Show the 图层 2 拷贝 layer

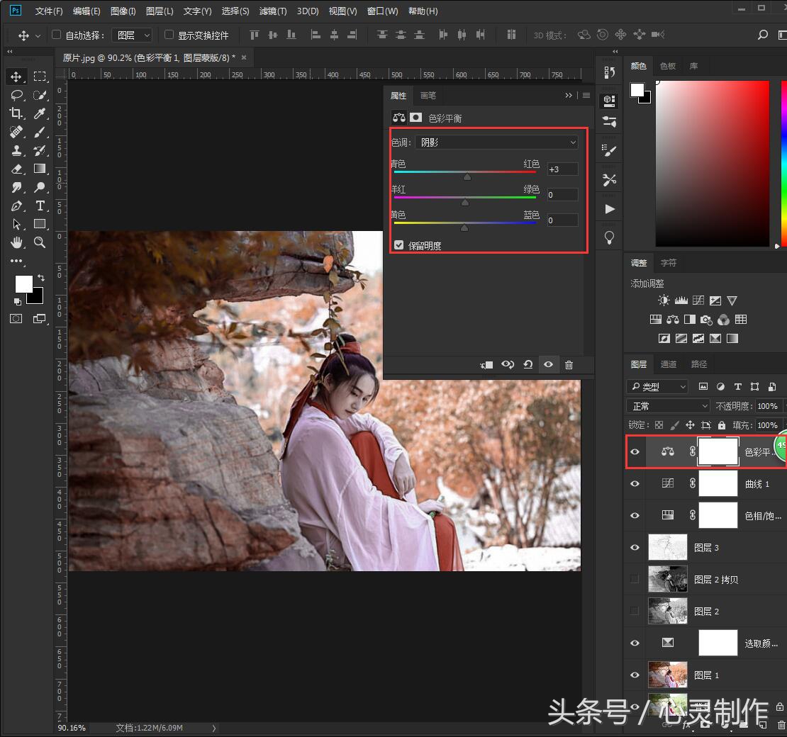coord(634,579)
